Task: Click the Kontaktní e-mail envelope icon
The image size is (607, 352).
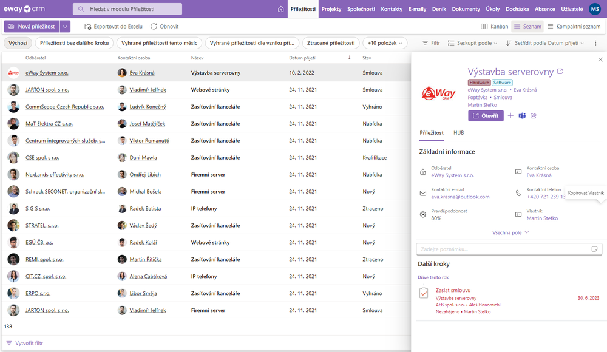Action: point(422,193)
